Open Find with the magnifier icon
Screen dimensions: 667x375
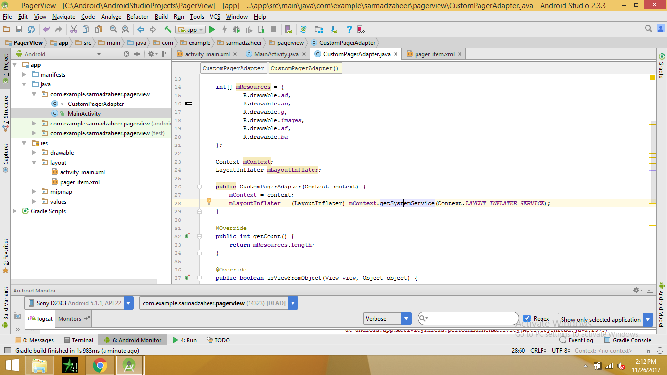coord(113,30)
